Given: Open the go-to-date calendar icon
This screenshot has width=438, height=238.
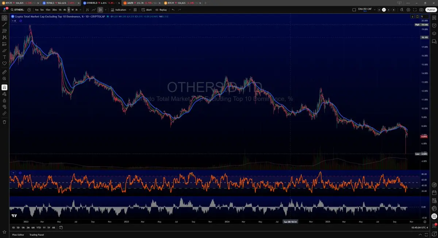Looking at the screenshot, I should [x=61, y=228].
